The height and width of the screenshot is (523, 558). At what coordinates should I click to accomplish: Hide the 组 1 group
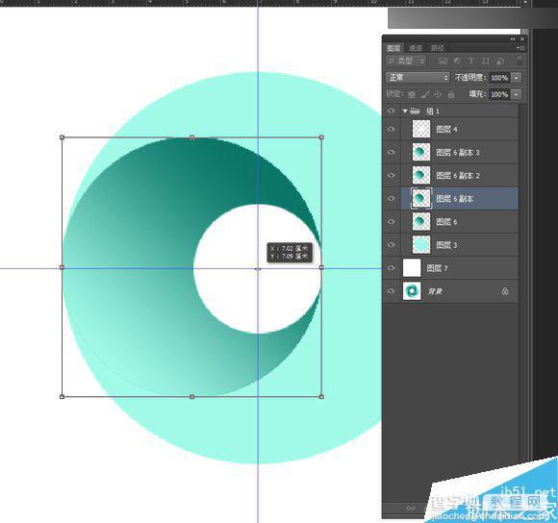click(x=392, y=111)
